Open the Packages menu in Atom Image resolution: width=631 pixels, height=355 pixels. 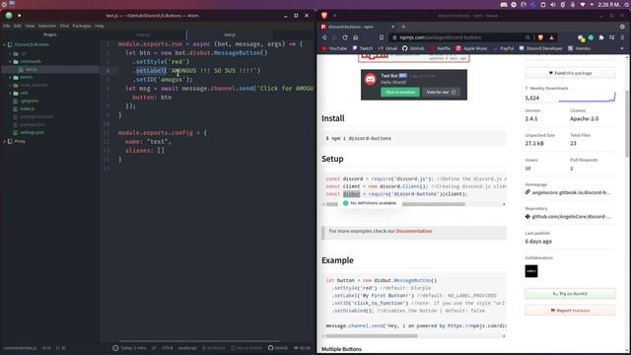coord(82,26)
